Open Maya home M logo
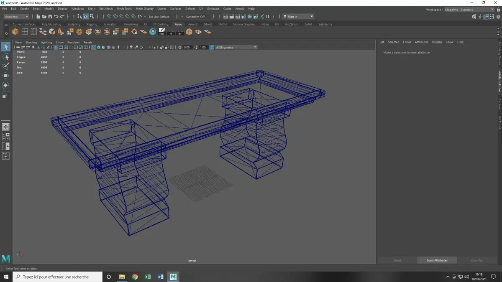Screen dimensions: 502x282 [x=6, y=259]
